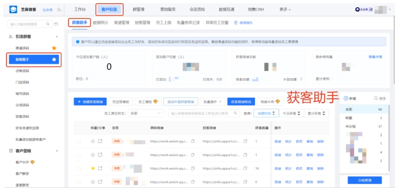This screenshot has width=400, height=195.
Task: Check the checkbox of the 0-count row
Action: pos(79,182)
